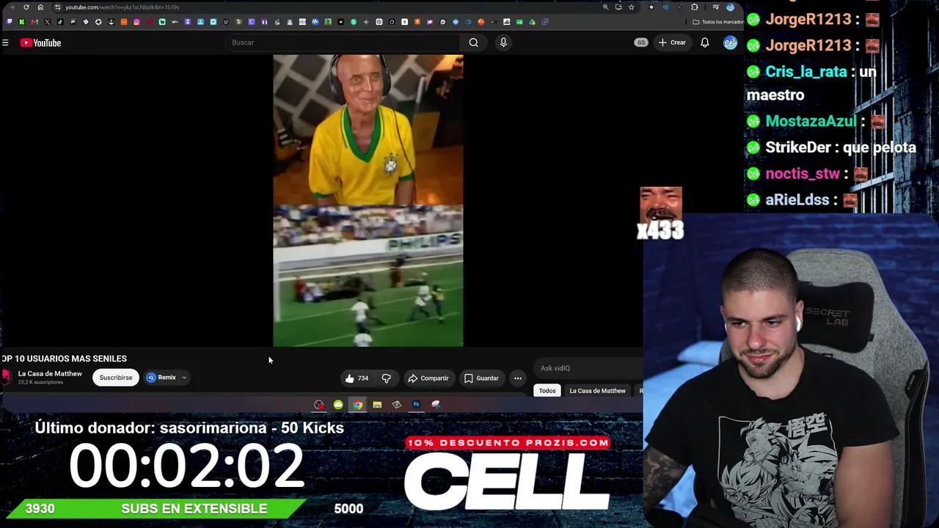Open the browser extensions puzzle menu
Screen dimensions: 939x528
coord(695,7)
